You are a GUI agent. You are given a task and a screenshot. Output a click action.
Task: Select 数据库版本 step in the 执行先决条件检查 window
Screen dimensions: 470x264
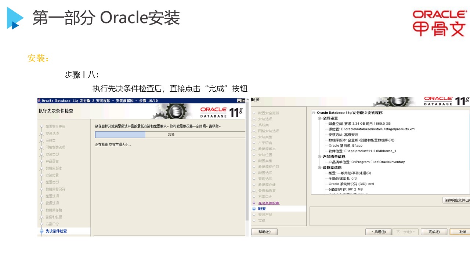point(54,168)
